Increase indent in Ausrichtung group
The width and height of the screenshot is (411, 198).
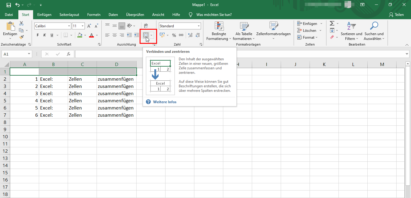click(136, 35)
